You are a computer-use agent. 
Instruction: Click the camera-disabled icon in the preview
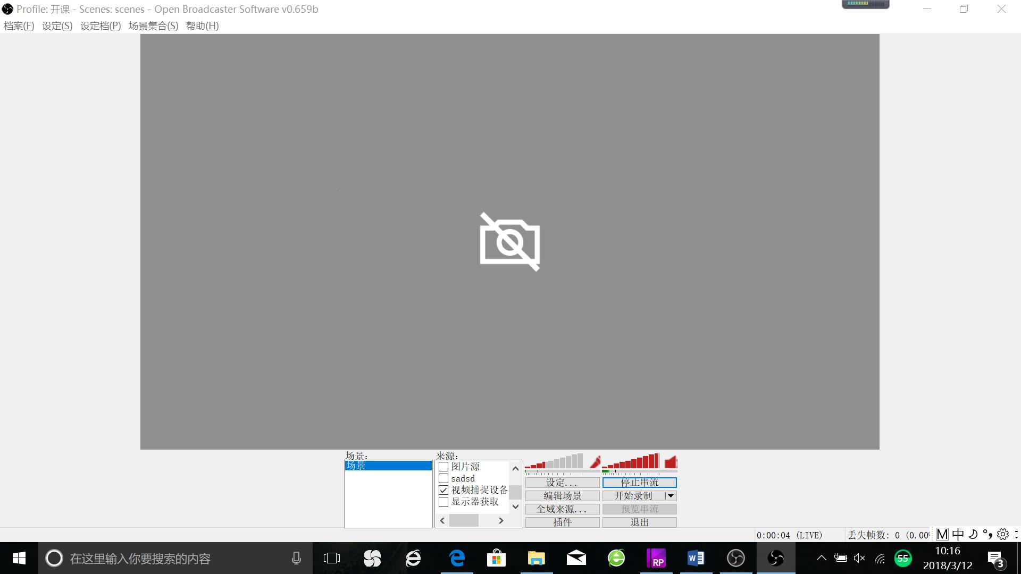tap(510, 242)
